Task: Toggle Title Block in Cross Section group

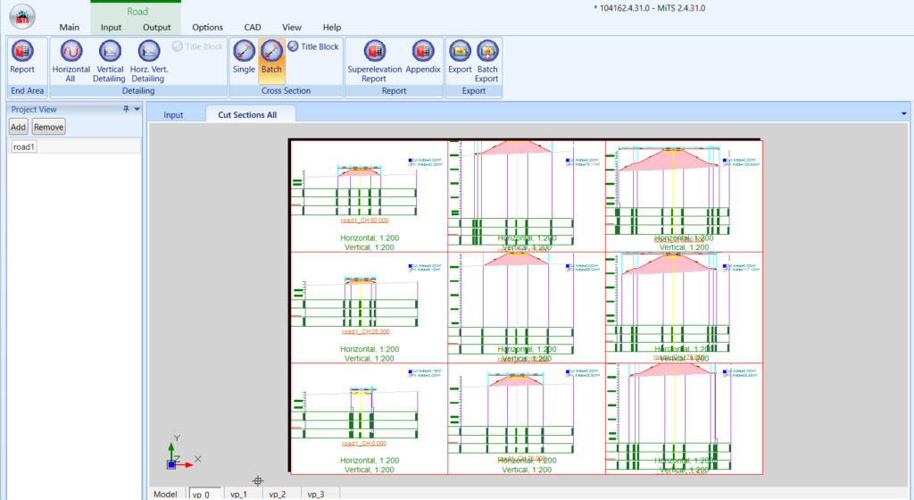Action: point(313,46)
